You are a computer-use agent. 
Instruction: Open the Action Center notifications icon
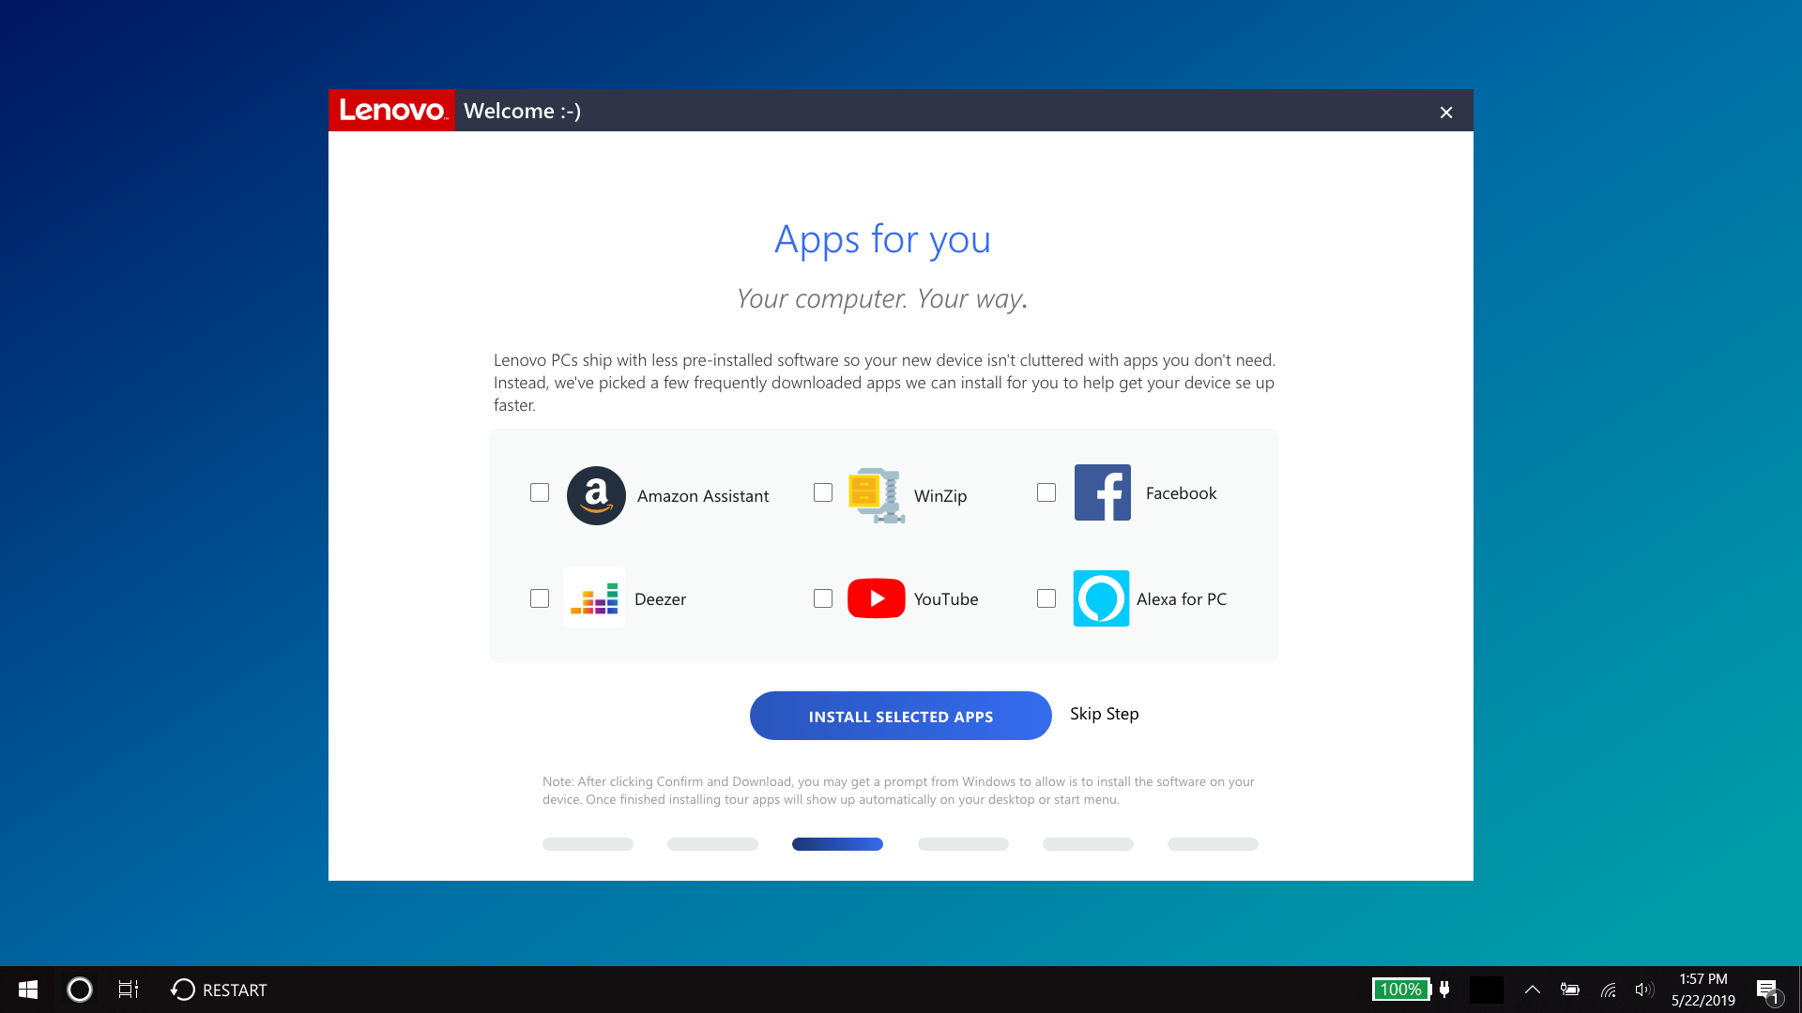[1767, 990]
